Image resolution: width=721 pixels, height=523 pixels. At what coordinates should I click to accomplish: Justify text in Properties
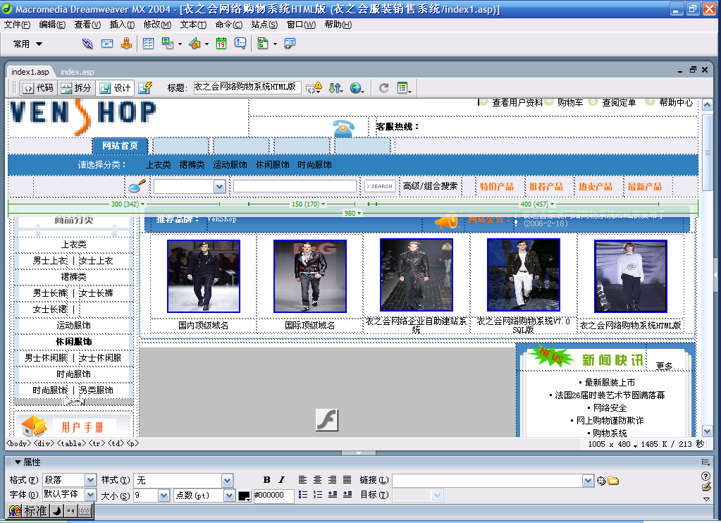[347, 480]
